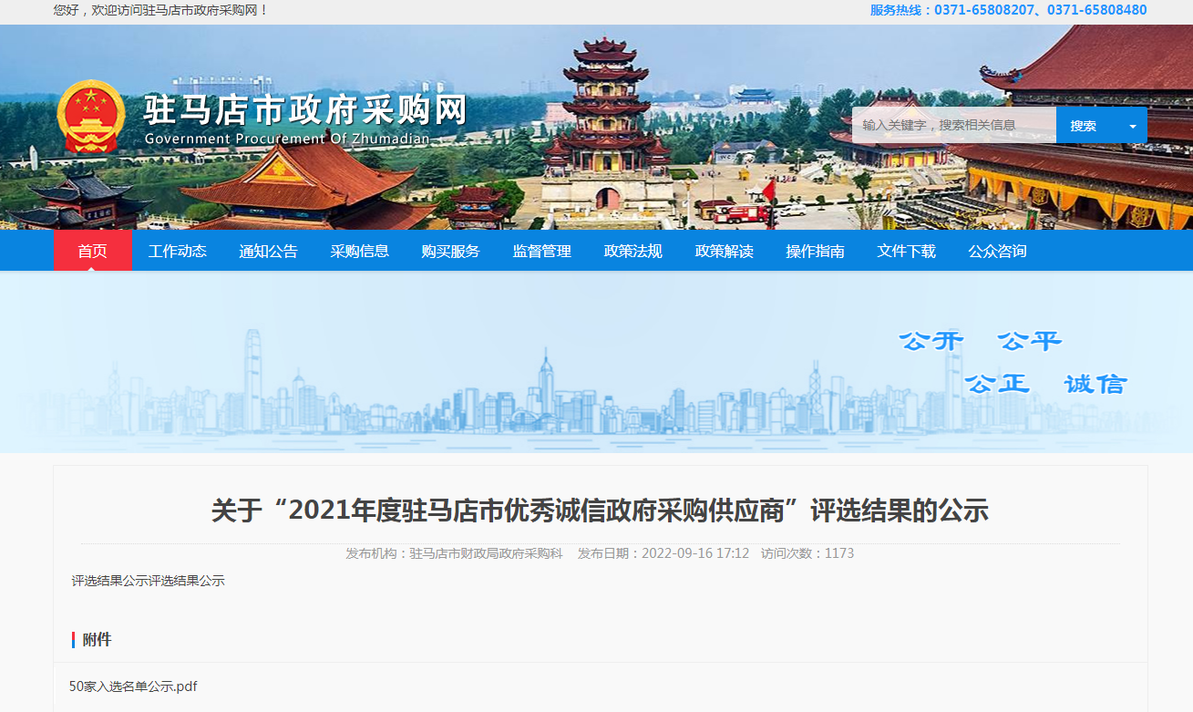The height and width of the screenshot is (712, 1193).
Task: Download the 50家入选名单公示.pdf attachment
Action: coord(133,686)
